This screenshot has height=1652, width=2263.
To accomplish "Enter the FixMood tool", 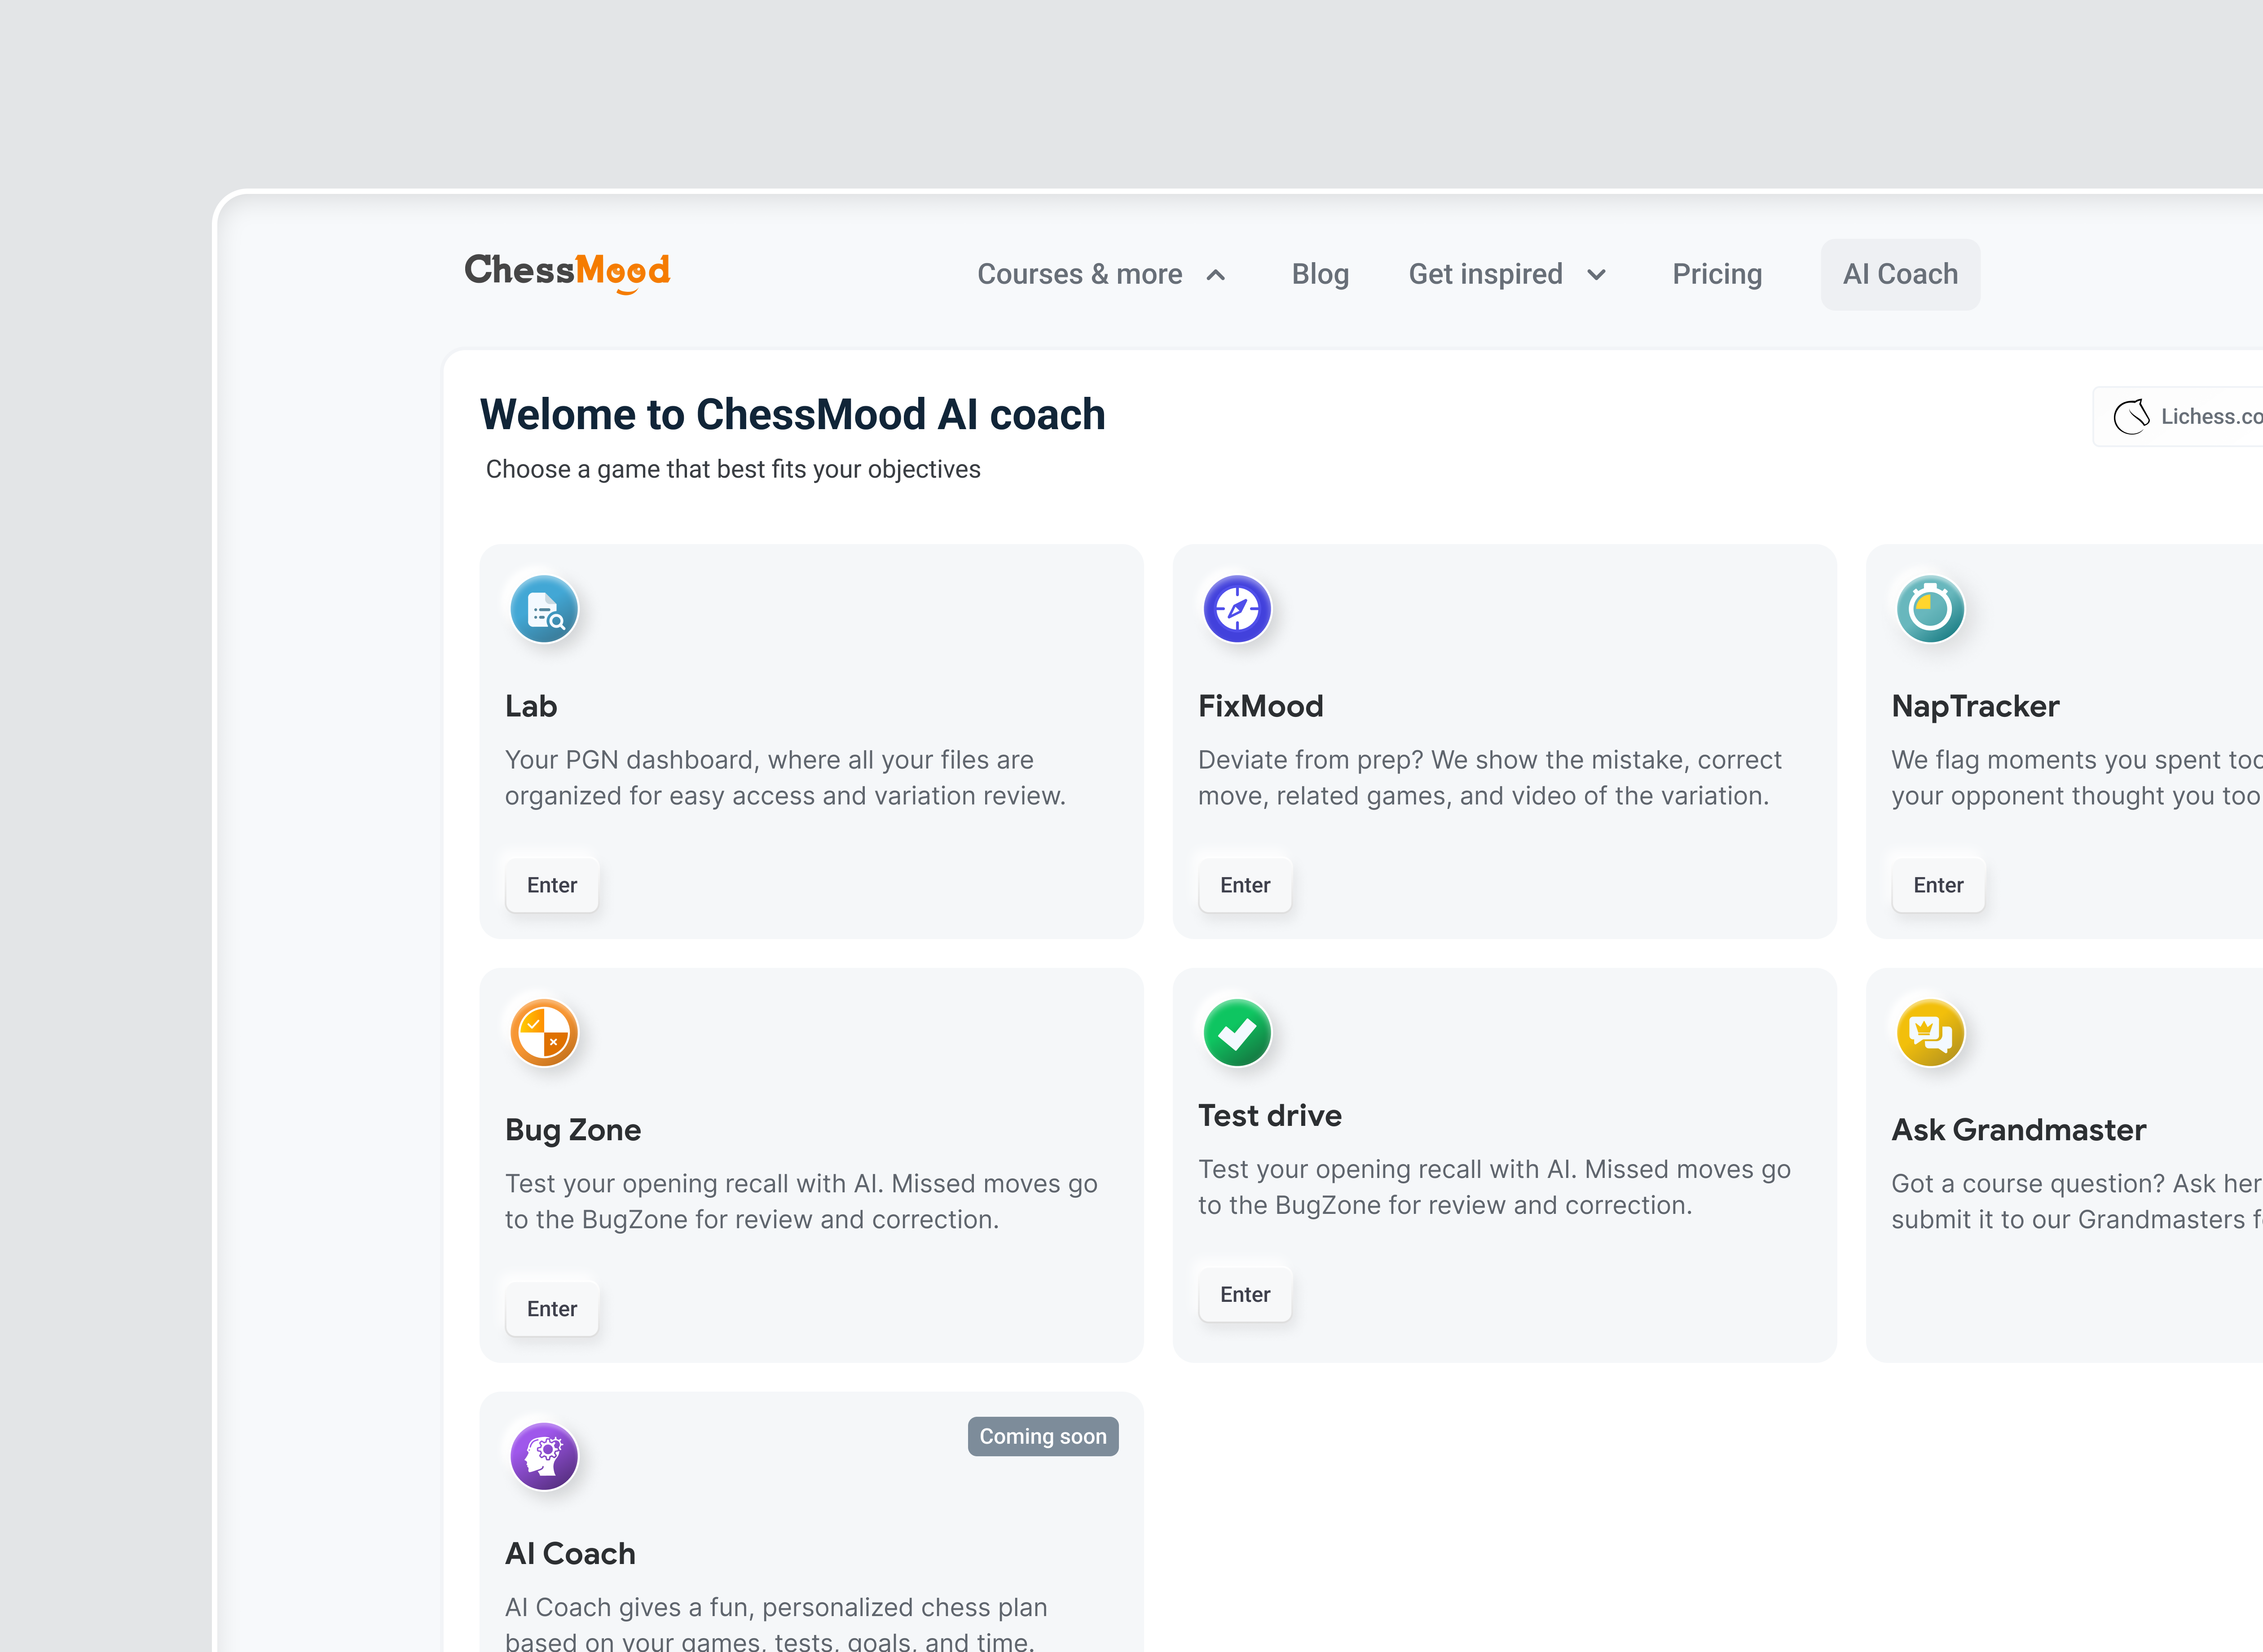I will [1245, 885].
